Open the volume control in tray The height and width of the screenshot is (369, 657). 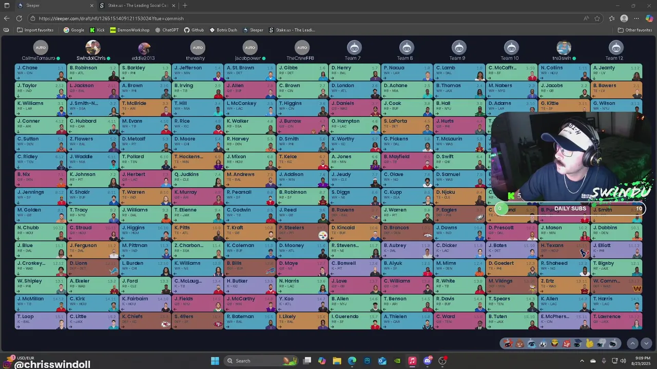pos(623,361)
